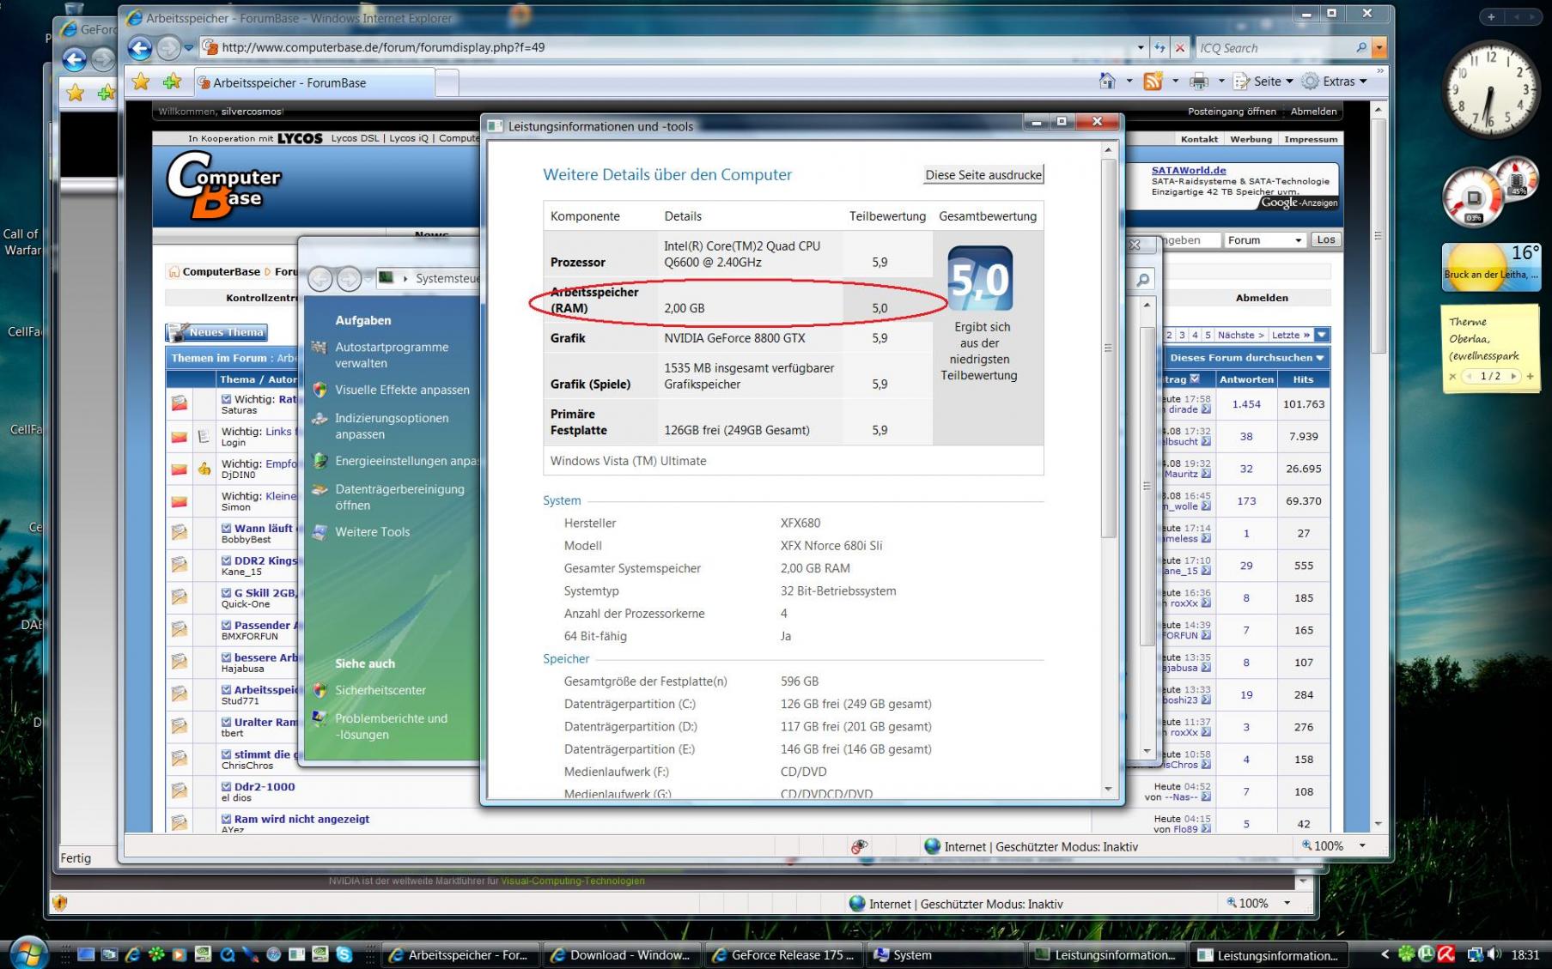Screen dimensions: 1552x969
Task: Click 'Diese Seite ausdrucken' button
Action: point(983,175)
